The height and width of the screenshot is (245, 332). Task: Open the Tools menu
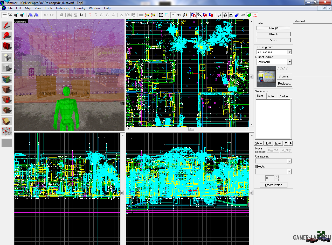(49, 8)
